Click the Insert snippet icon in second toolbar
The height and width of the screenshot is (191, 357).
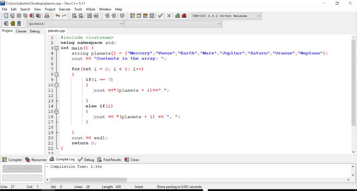[x=6, y=23]
